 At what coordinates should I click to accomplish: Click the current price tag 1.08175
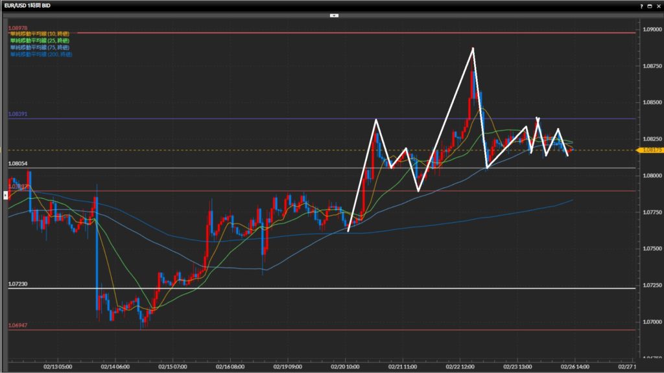(650, 150)
